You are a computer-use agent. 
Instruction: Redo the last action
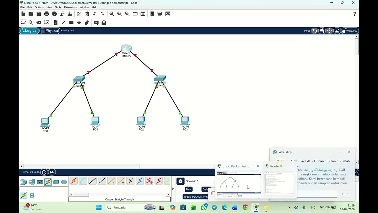pos(102,14)
